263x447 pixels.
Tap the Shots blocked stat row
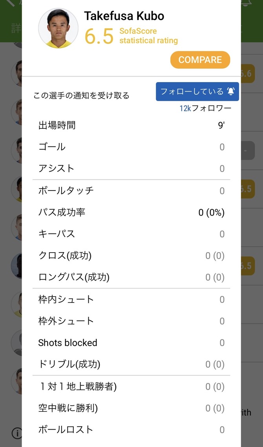pyautogui.click(x=131, y=343)
